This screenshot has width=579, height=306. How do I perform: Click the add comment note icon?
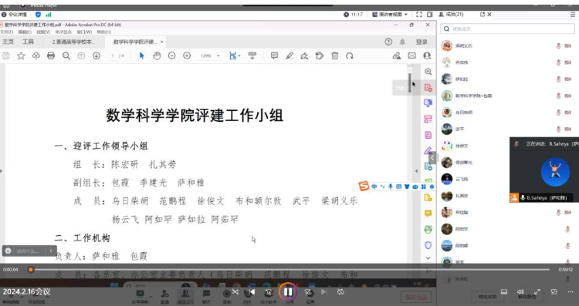274,55
